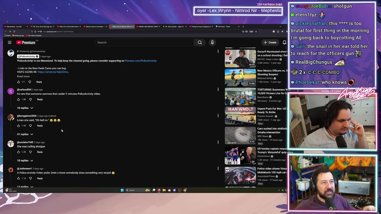Screen dimensions: 381x214
Task: Start voice search with microphone icon
Action: 212,43
